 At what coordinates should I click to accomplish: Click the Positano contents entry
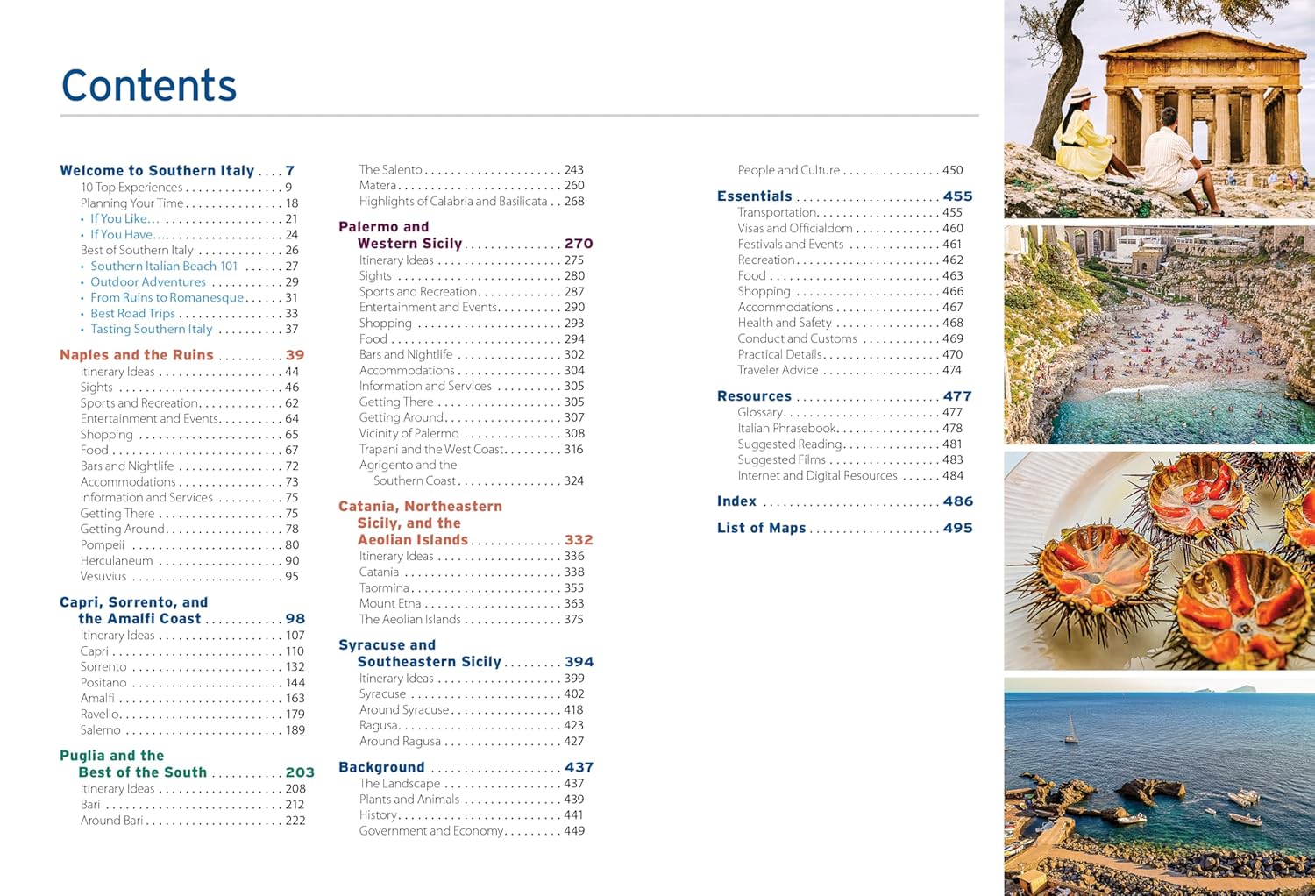click(103, 683)
